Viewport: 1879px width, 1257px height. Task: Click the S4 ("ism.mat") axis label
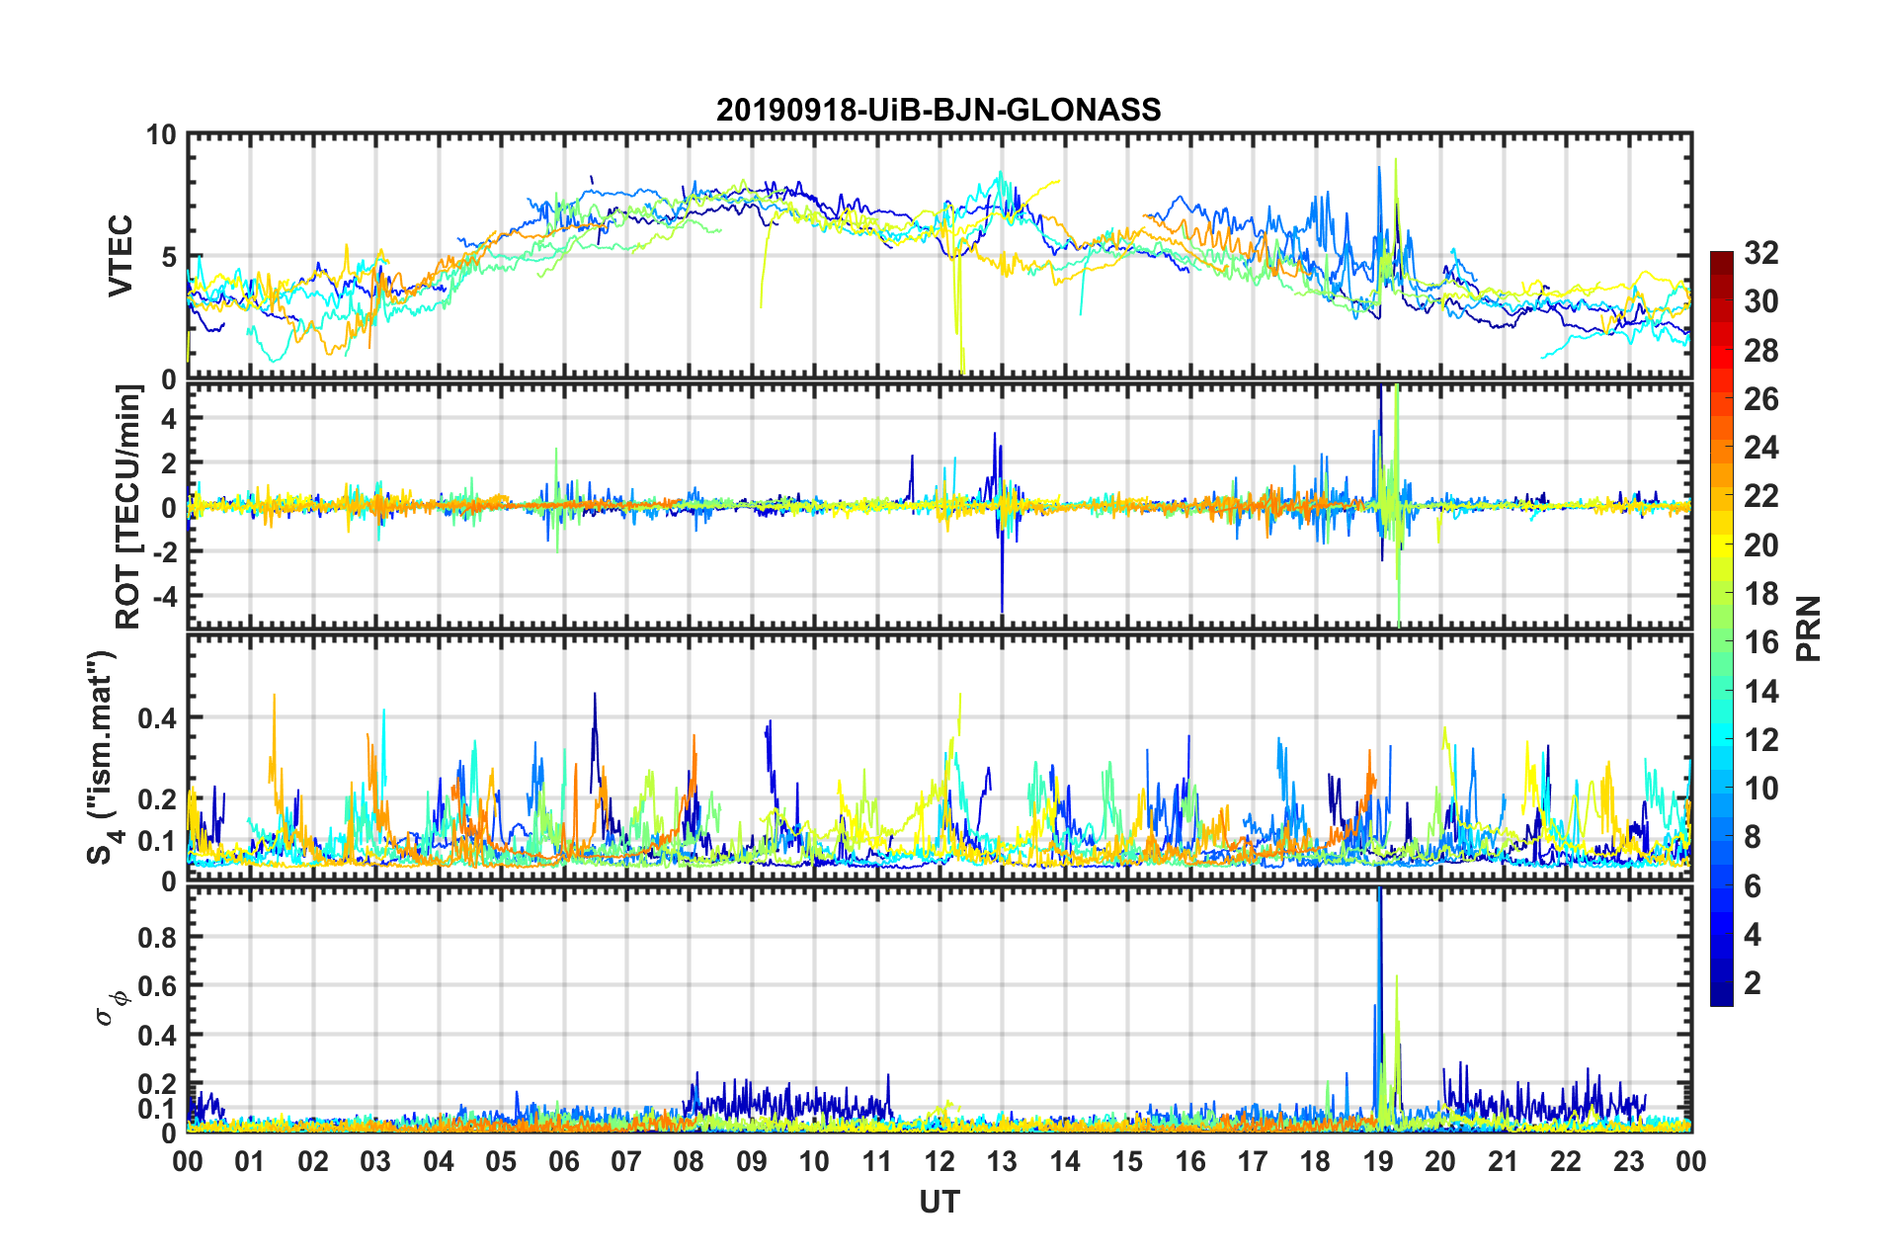pos(103,757)
